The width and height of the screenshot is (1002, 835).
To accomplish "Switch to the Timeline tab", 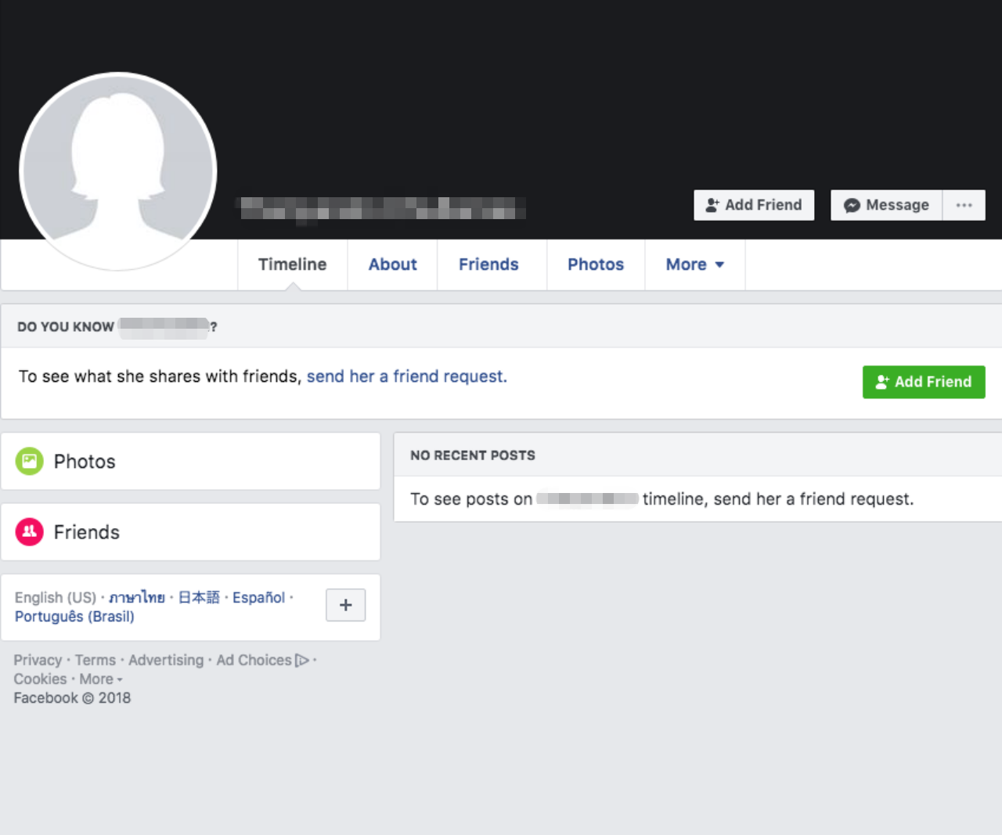I will (x=292, y=265).
